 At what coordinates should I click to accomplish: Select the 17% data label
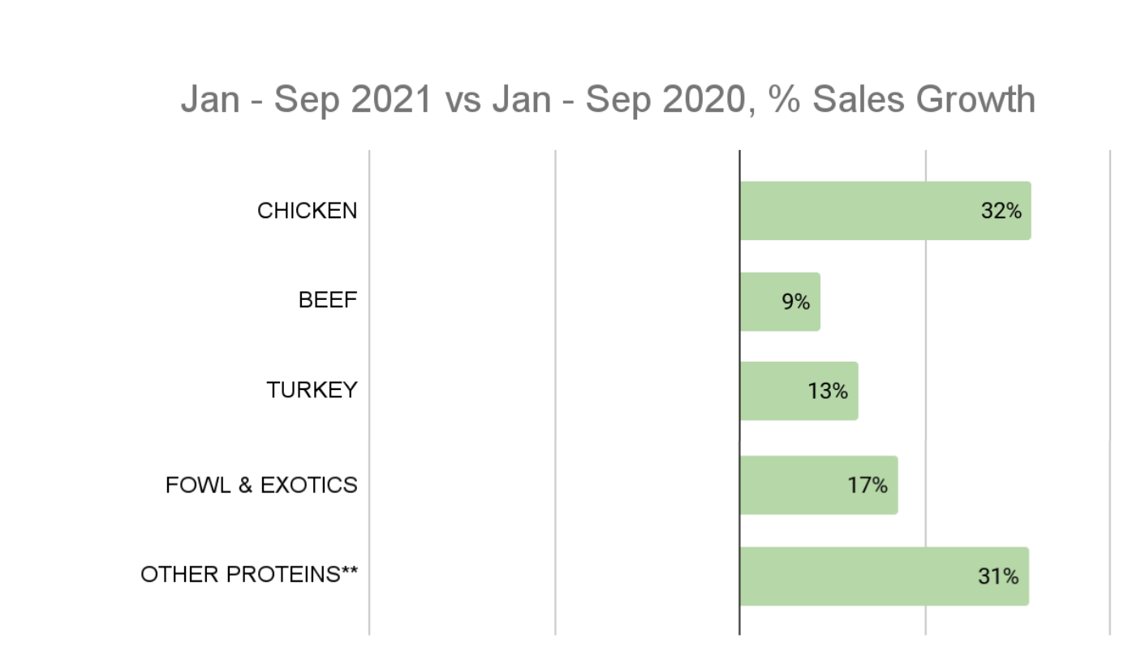[868, 486]
